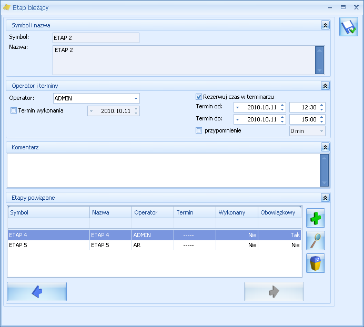Sort by the Obowiązkowy column header
This screenshot has height=327, width=364.
tap(279, 212)
